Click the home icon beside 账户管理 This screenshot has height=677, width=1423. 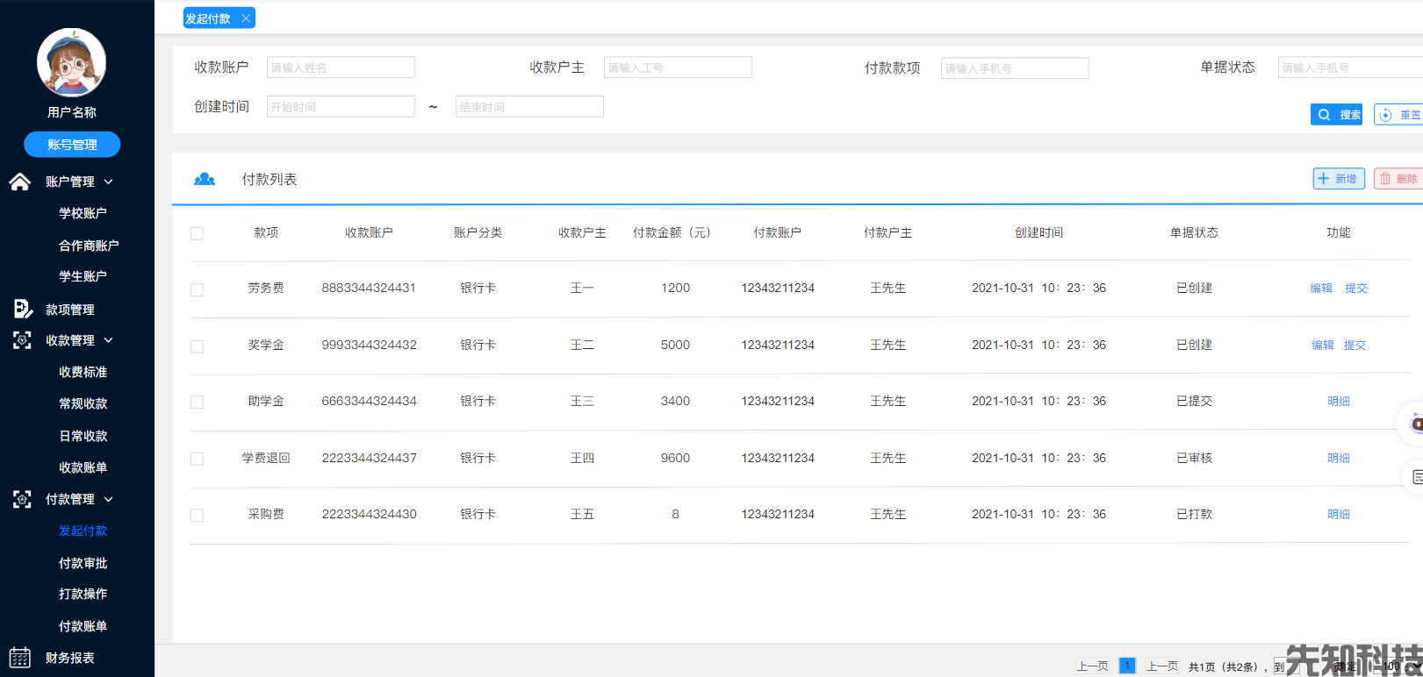tap(20, 182)
